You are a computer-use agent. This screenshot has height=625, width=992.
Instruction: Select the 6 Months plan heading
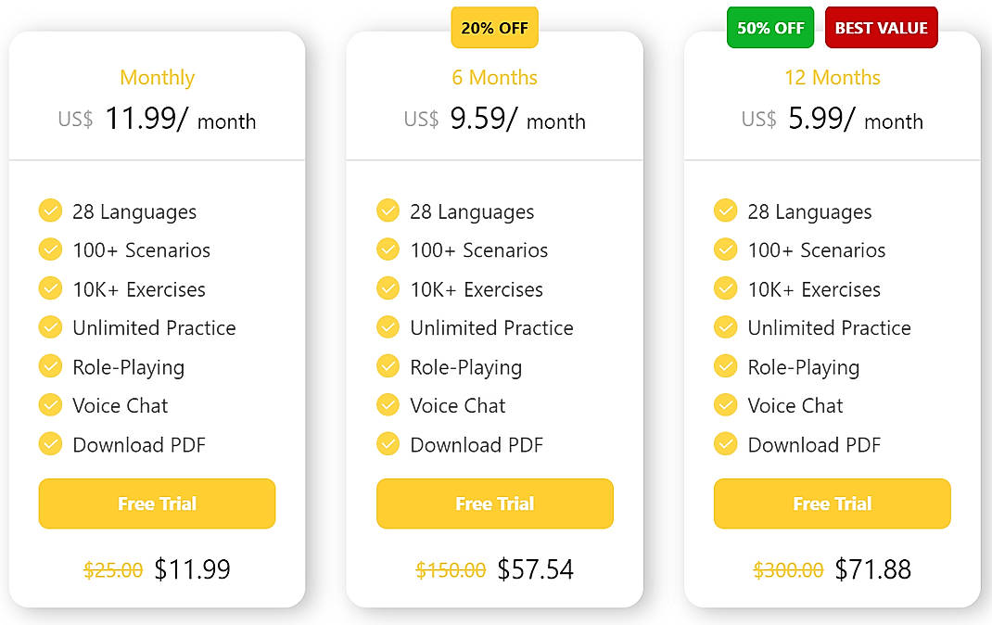[x=494, y=78]
